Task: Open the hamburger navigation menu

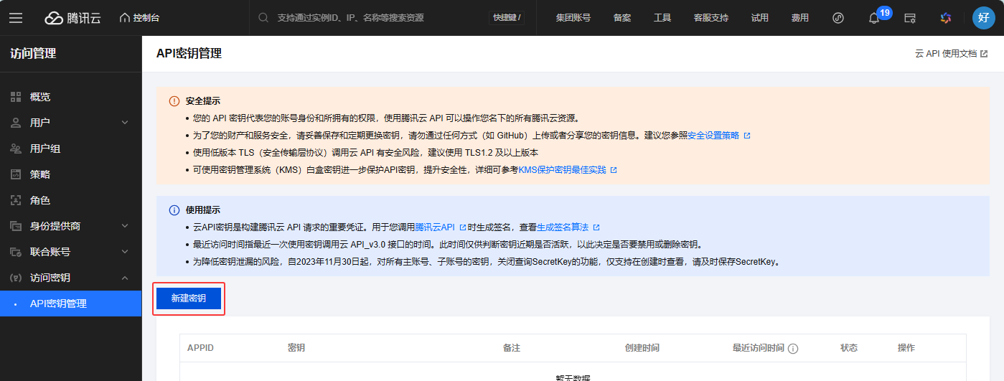Action: 16,18
